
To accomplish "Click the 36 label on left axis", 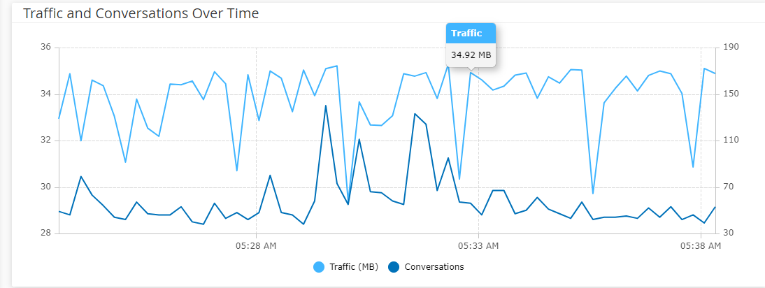I will point(46,48).
